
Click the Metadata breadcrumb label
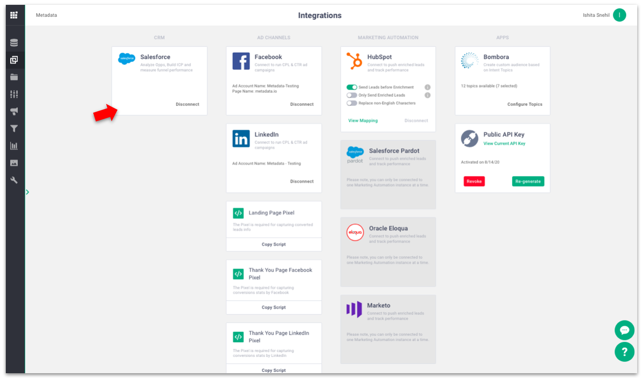pos(46,15)
